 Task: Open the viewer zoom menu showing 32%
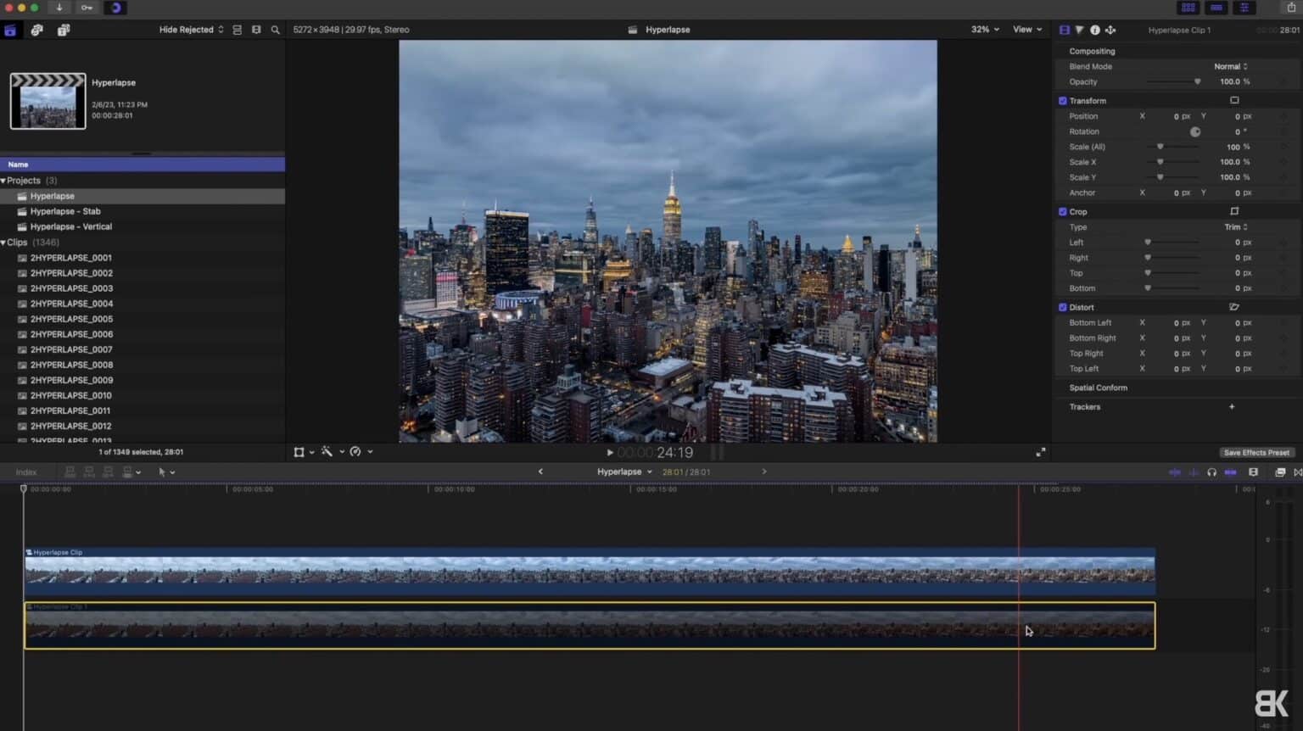coord(984,29)
